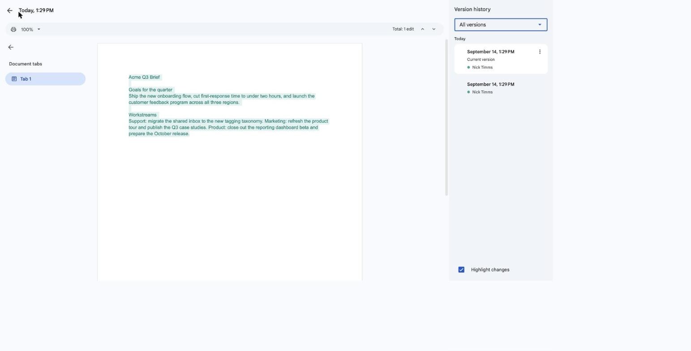Click the 'Goals for the quarter' heading
The image size is (691, 351).
[x=150, y=90]
